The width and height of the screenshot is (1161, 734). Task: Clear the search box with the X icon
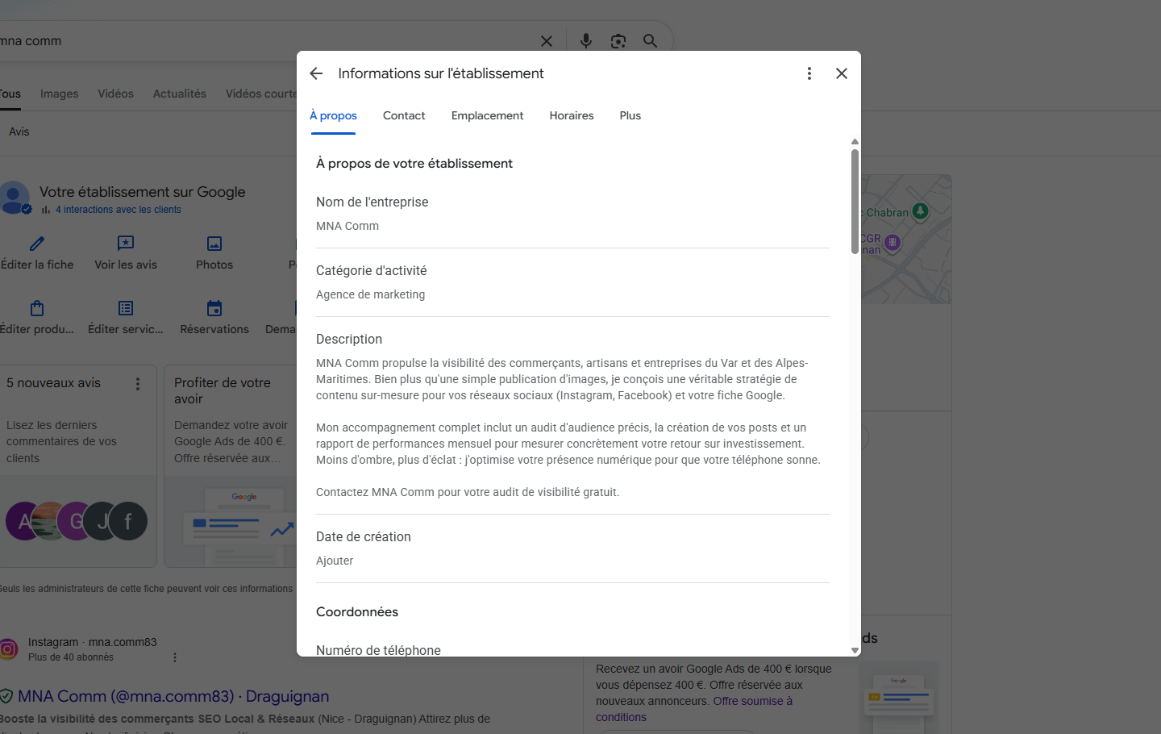pos(547,41)
